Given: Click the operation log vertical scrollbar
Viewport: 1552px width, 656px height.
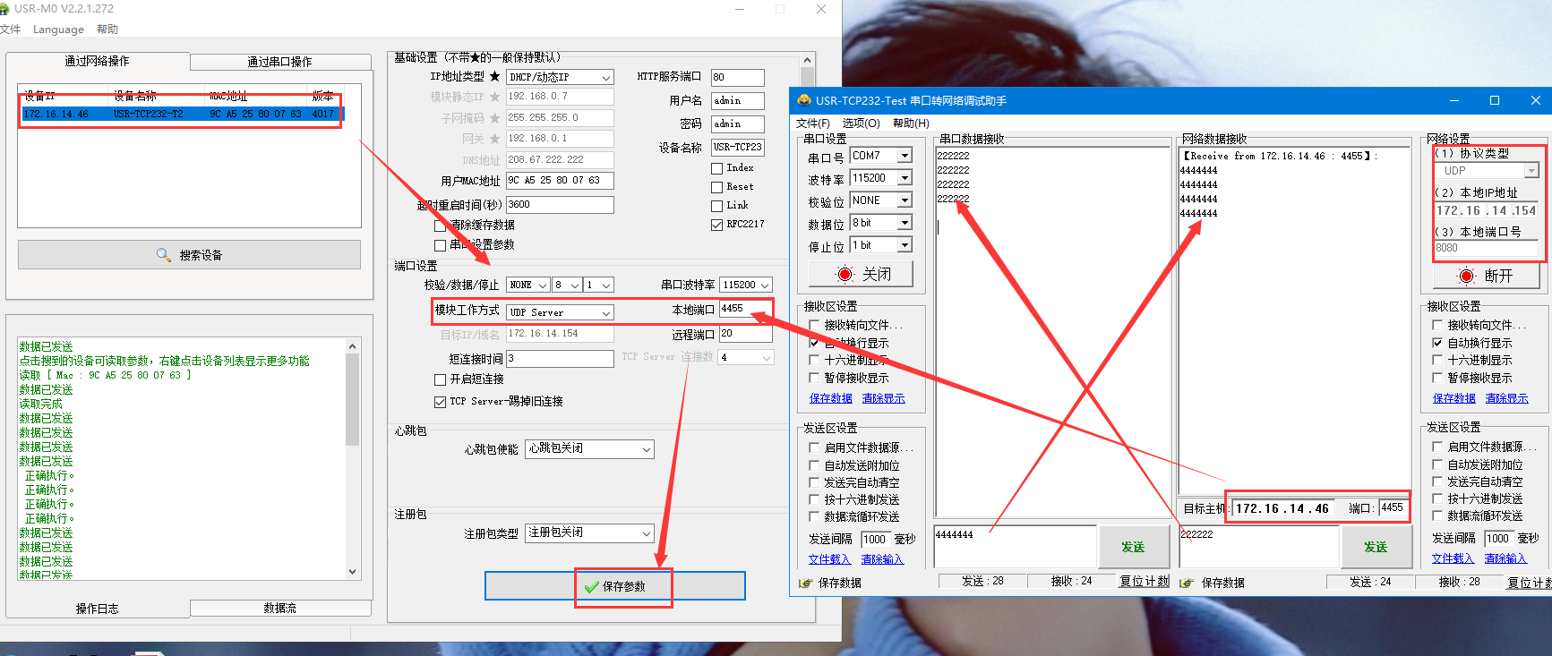Looking at the screenshot, I should (352, 458).
